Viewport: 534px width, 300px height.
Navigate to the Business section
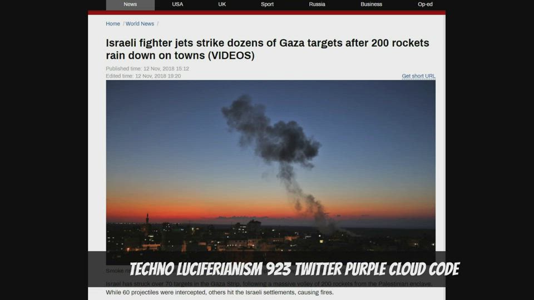[371, 4]
